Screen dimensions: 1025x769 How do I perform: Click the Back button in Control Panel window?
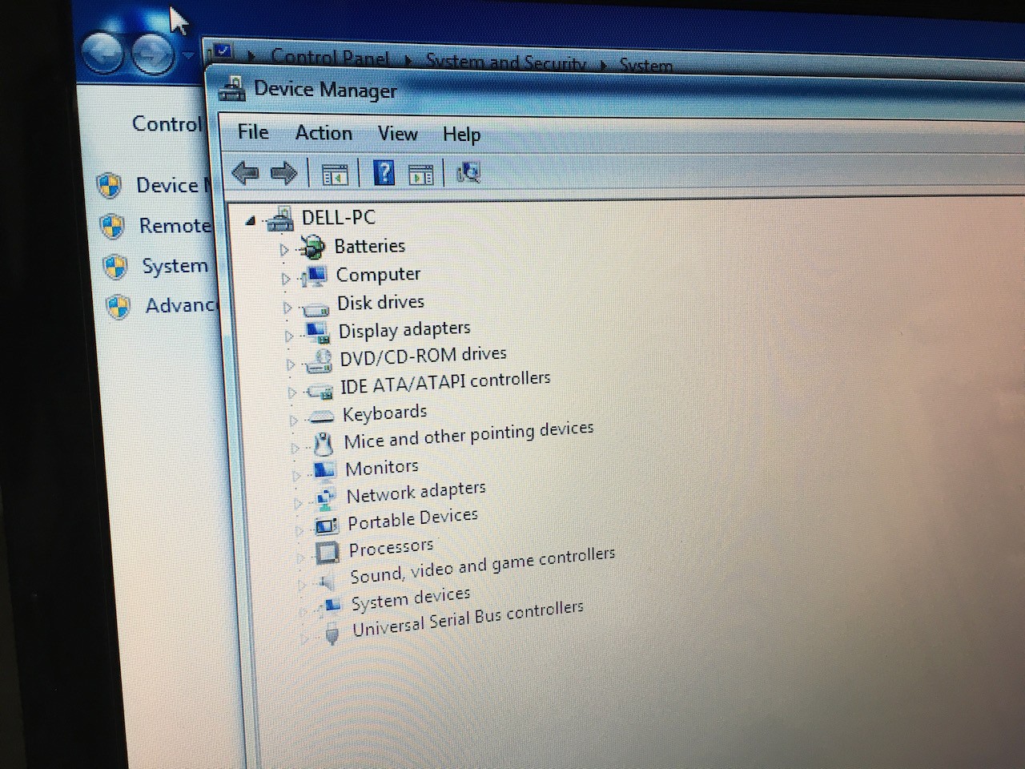tap(102, 54)
